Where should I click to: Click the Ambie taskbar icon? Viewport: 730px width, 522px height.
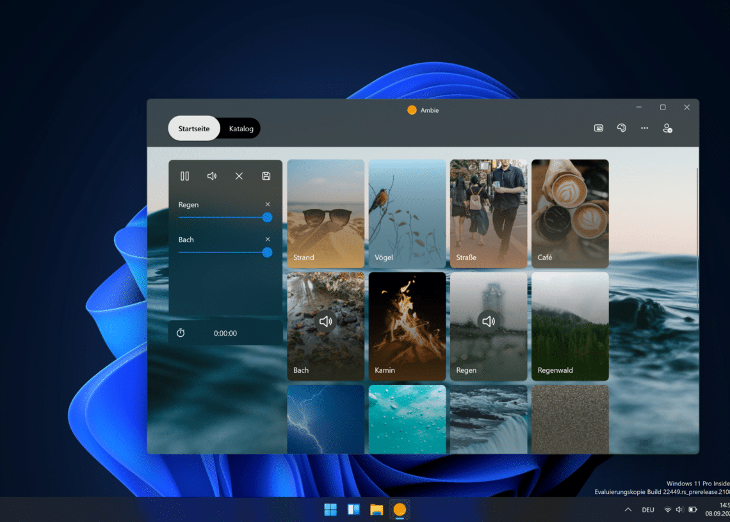(400, 510)
